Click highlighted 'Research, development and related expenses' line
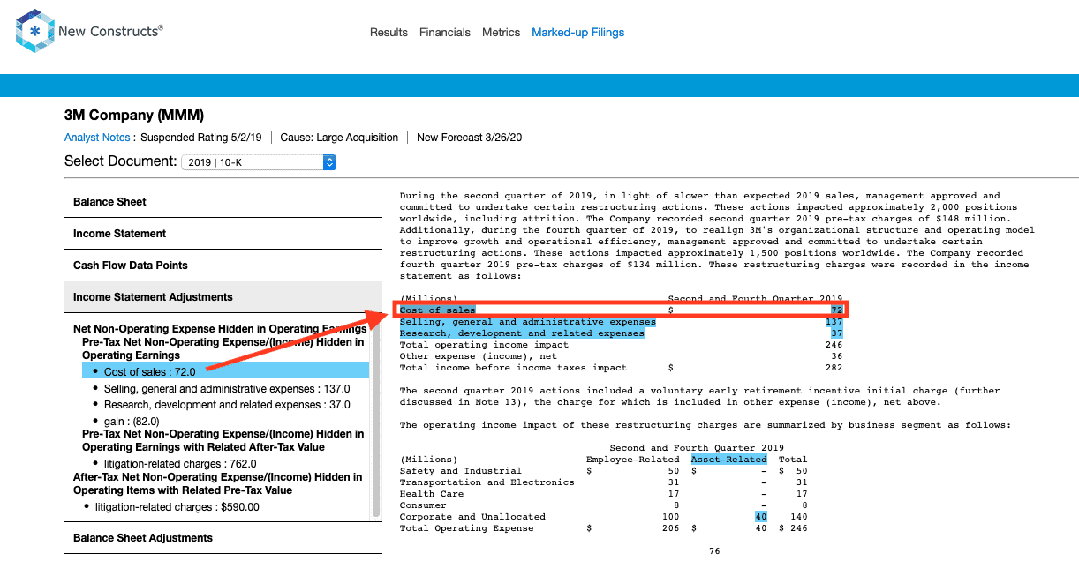Image resolution: width=1079 pixels, height=561 pixels. pos(522,333)
